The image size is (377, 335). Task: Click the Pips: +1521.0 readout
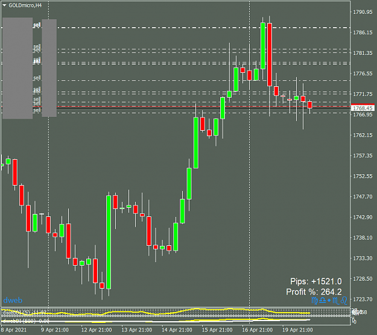pos(316,281)
